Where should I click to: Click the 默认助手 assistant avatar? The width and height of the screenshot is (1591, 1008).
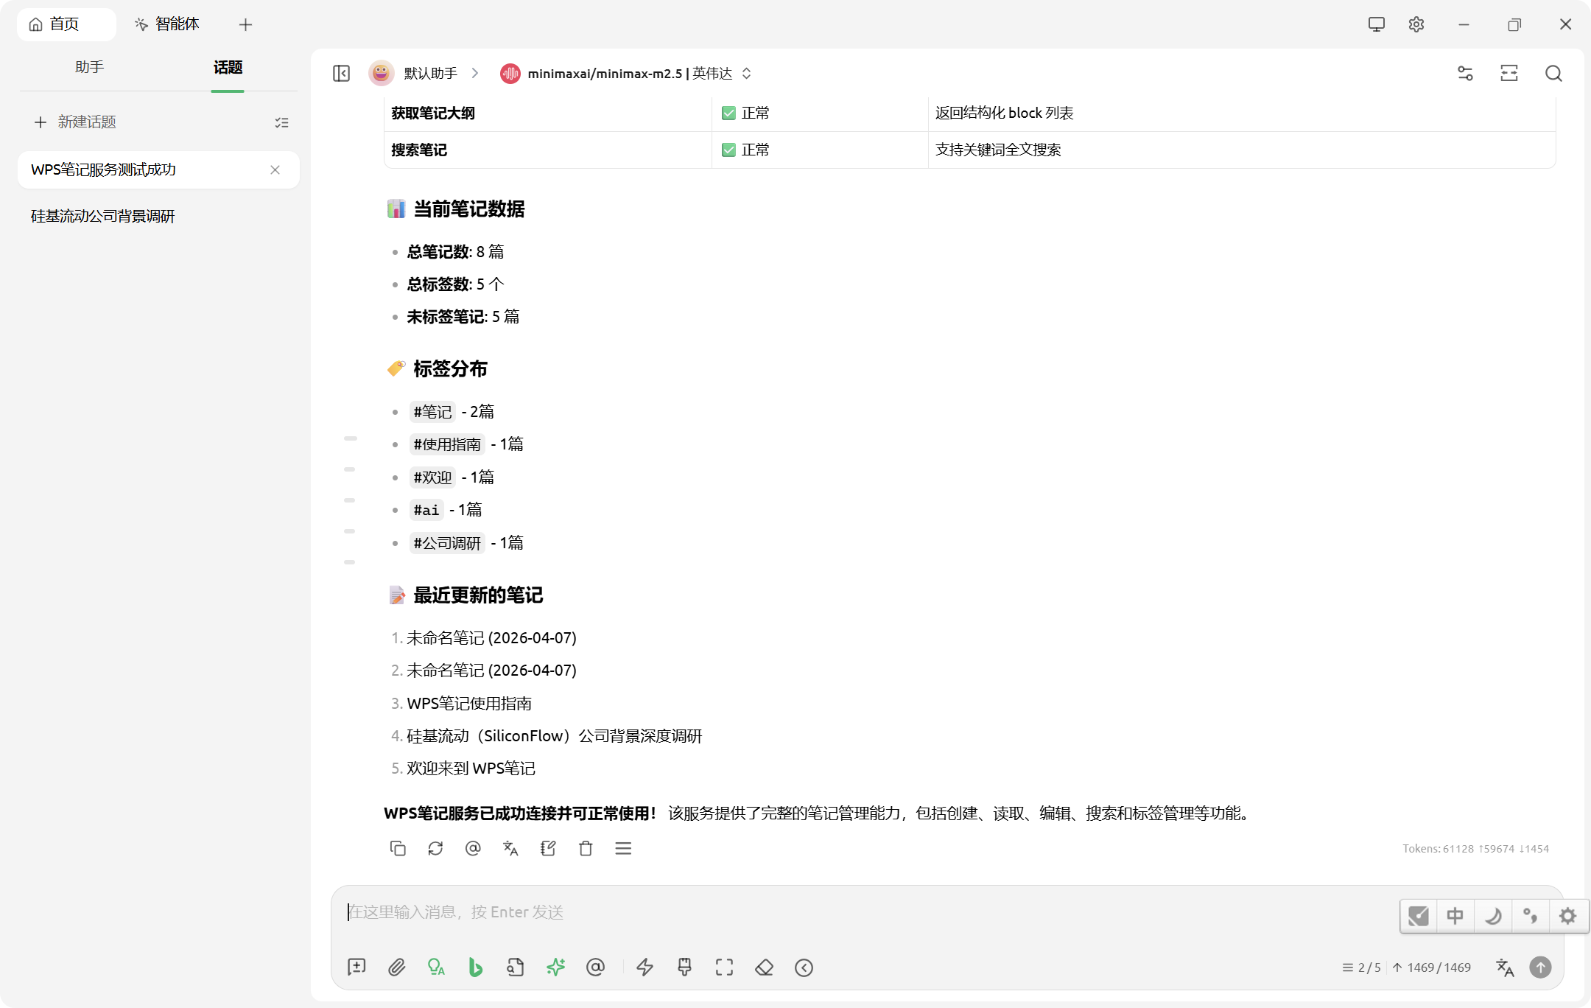point(381,73)
